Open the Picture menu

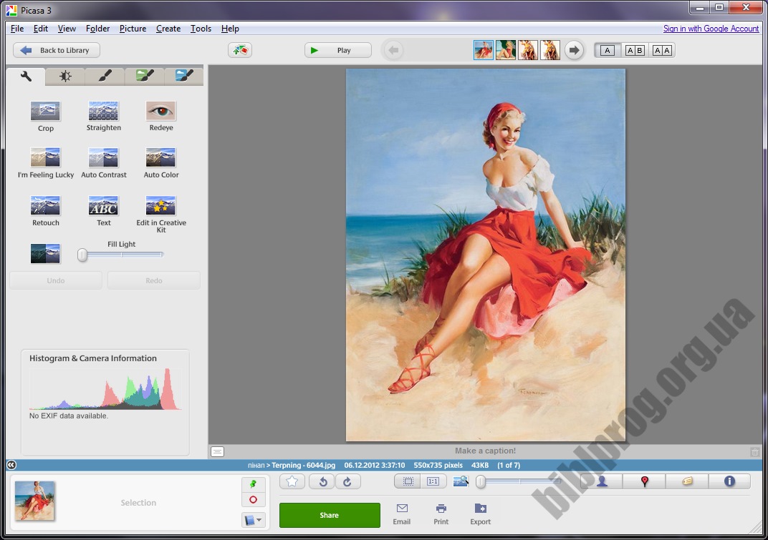(133, 29)
